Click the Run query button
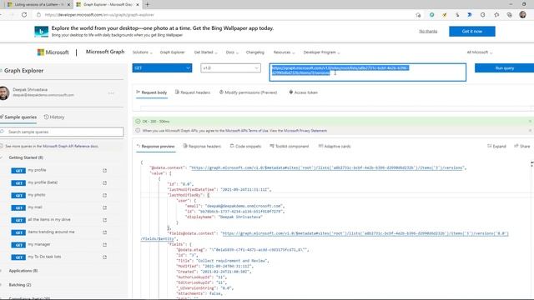Viewport: 534px width, 300px height. pos(504,68)
